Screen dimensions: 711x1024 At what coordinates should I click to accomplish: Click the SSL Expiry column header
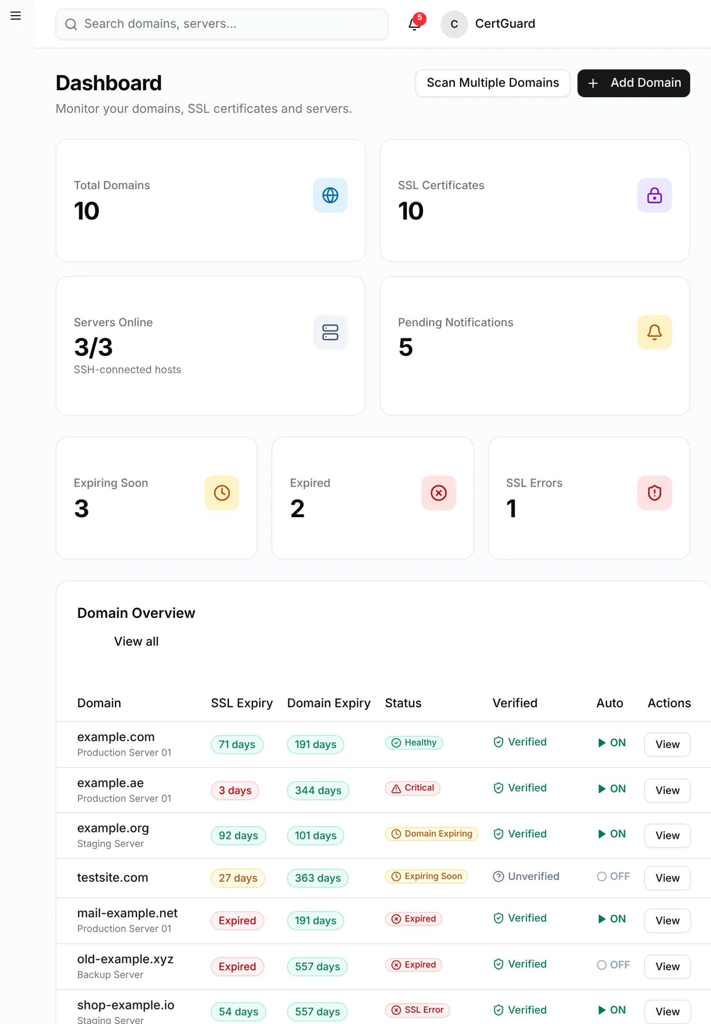[242, 703]
